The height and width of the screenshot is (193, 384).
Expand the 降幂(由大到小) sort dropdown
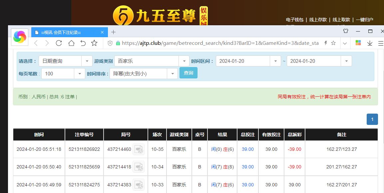click(172, 74)
